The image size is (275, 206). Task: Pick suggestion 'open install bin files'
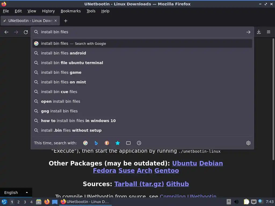pos(142,101)
